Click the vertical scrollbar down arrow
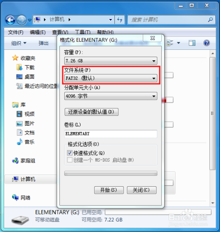 pyautogui.click(x=213, y=203)
